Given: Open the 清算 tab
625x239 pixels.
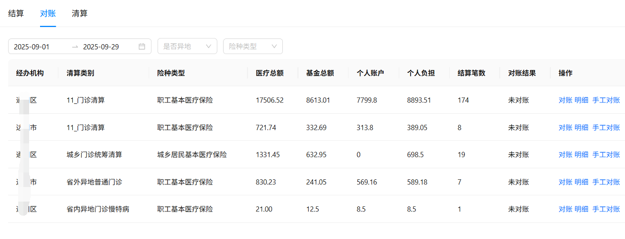Looking at the screenshot, I should [x=80, y=14].
